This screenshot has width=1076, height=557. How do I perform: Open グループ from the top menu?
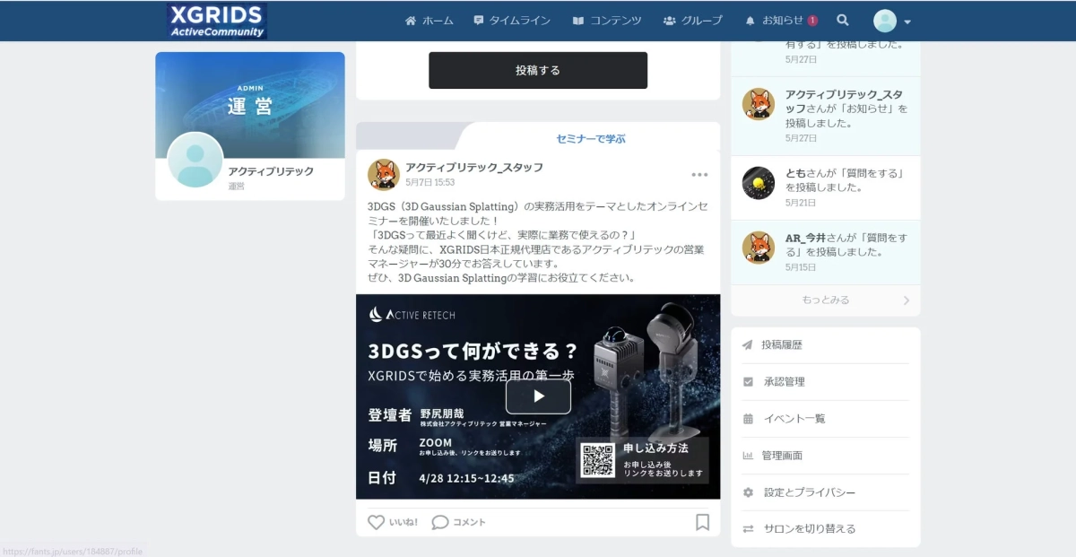pos(692,21)
